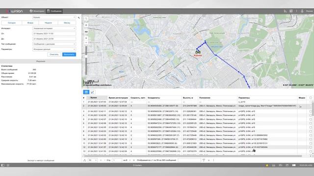Image resolution: width=314 pixels, height=176 pixels.
Task: Click the export icon in table footer
Action: point(85,160)
